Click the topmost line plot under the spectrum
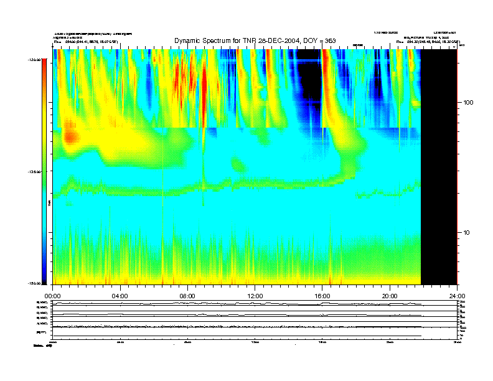493x381 pixels. tap(255, 303)
